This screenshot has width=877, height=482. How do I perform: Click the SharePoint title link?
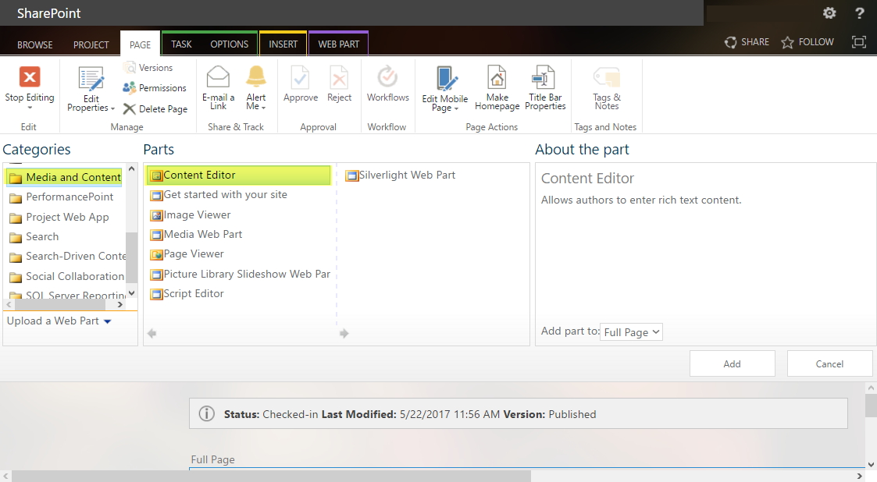point(48,13)
